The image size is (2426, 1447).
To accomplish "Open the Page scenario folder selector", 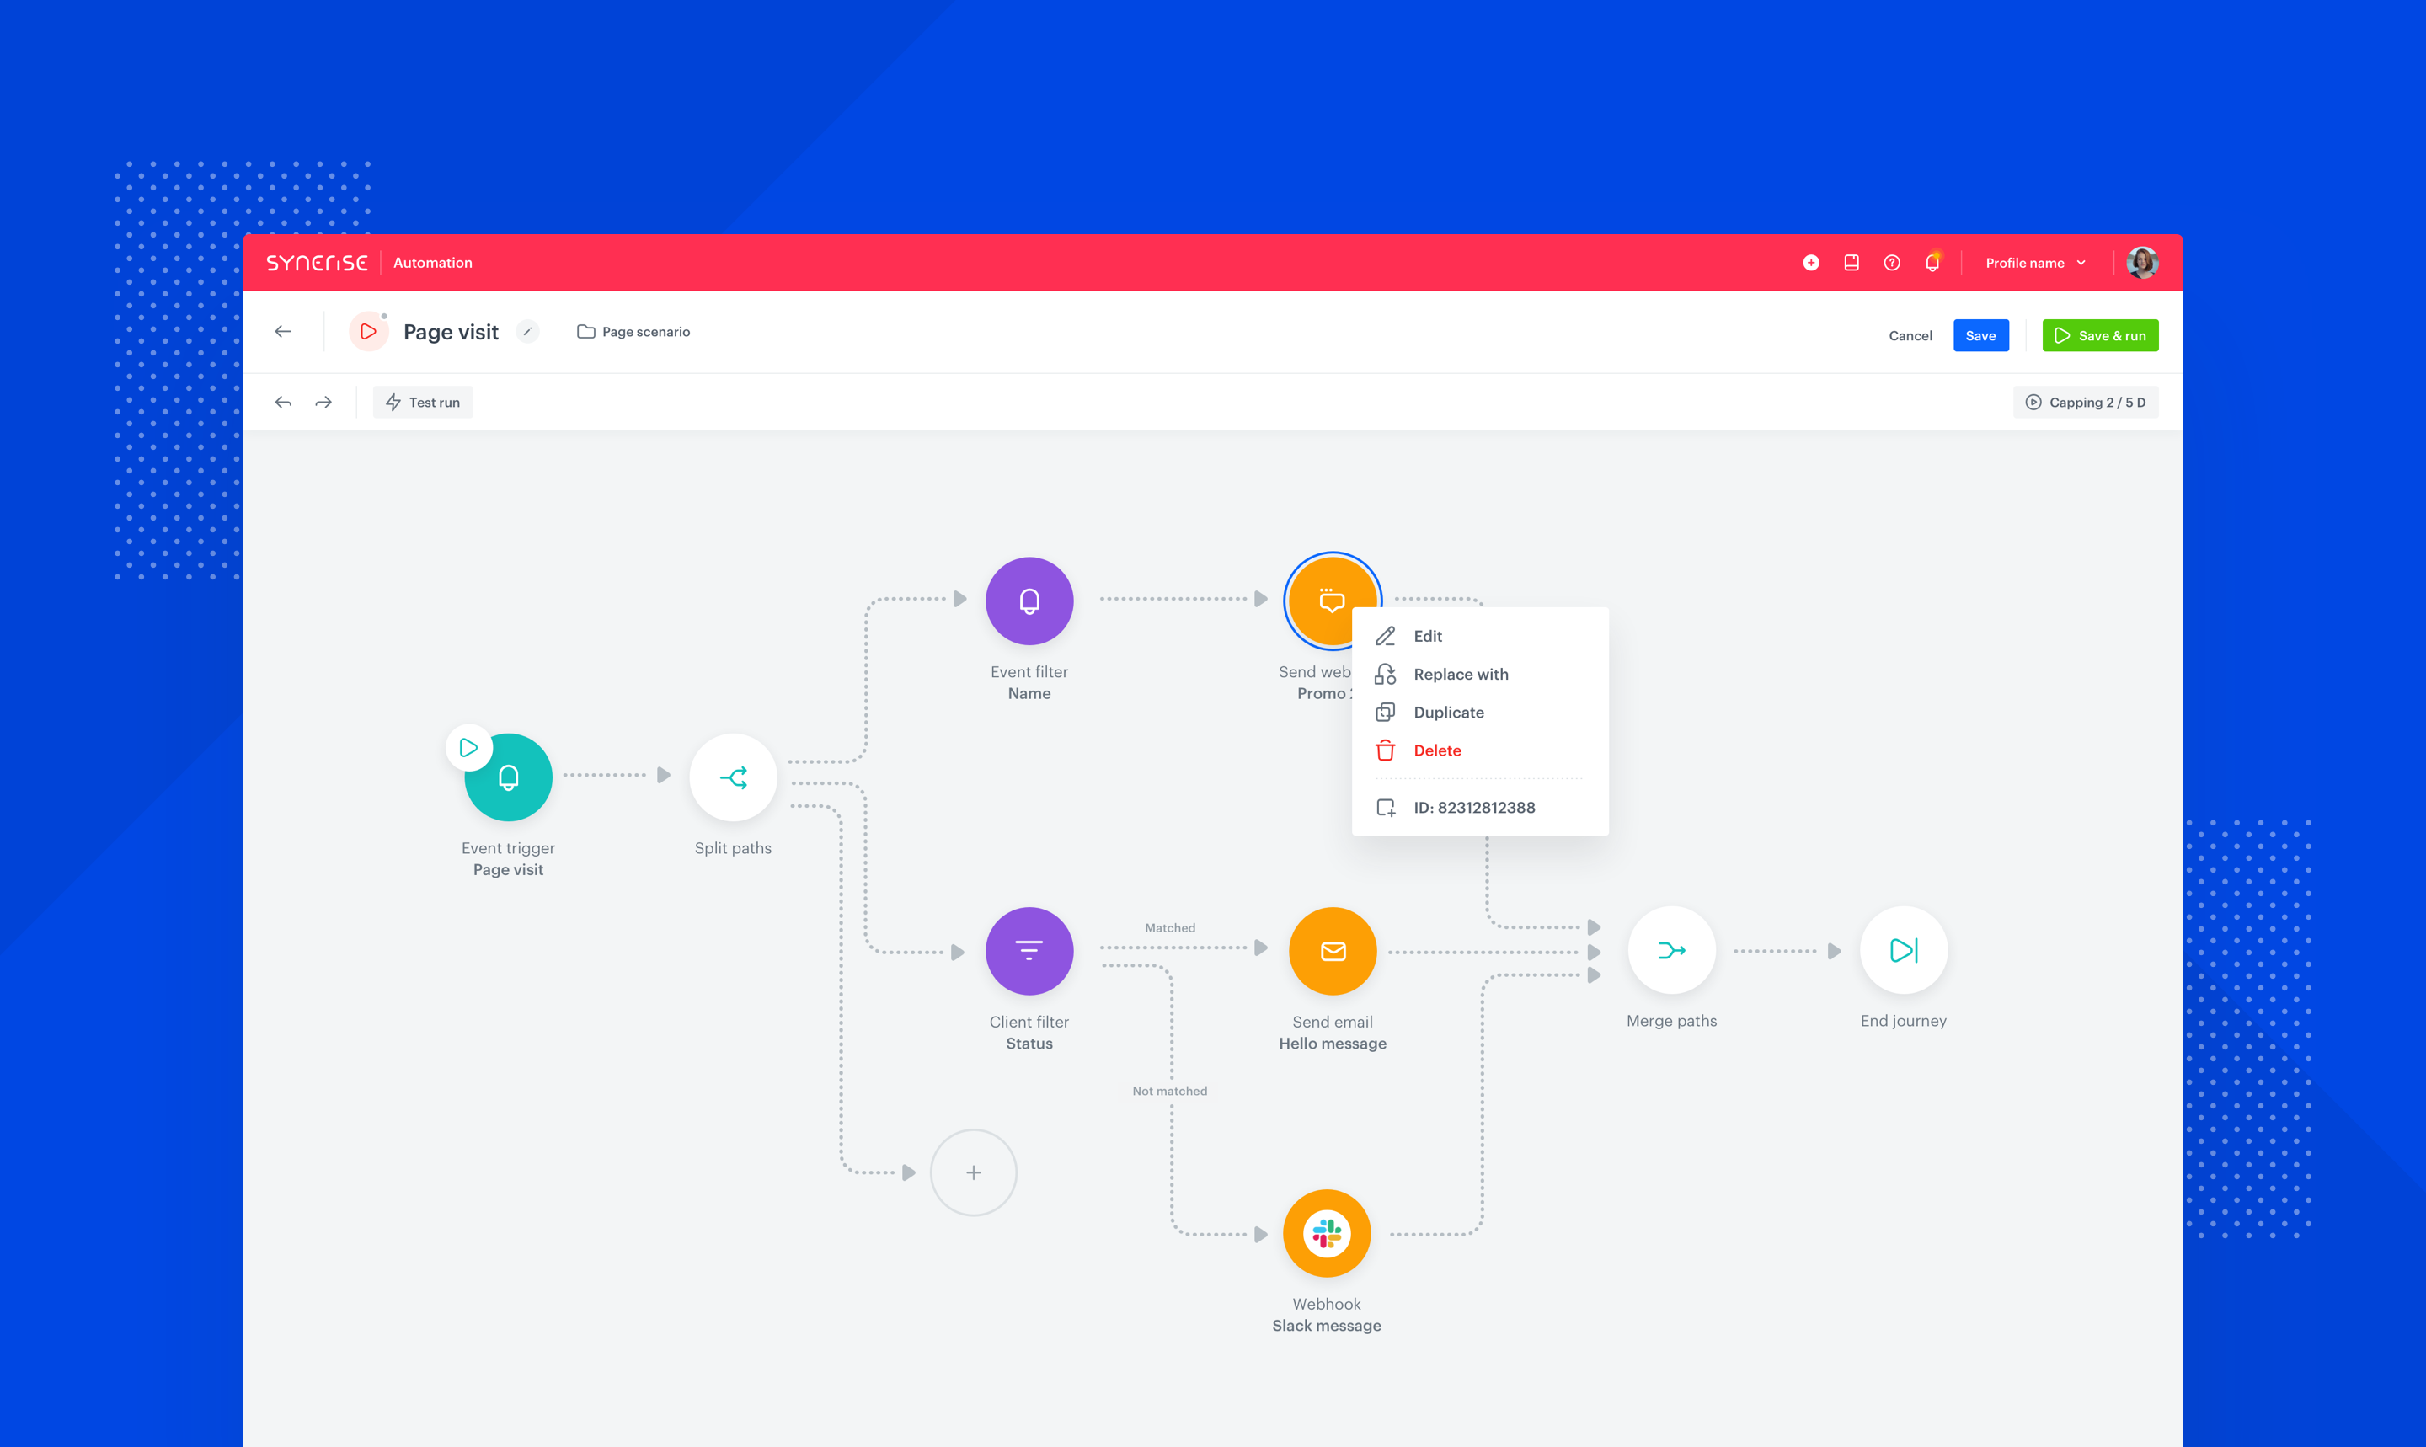I will pos(633,332).
